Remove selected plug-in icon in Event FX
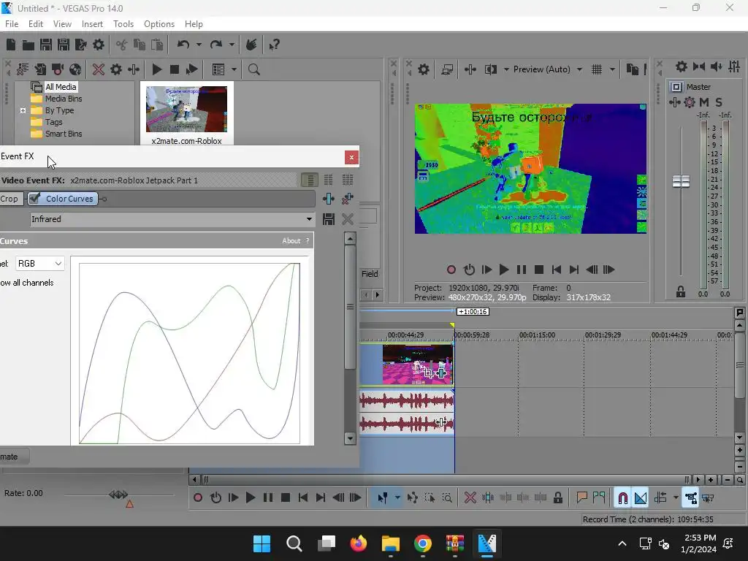The height and width of the screenshot is (561, 748). pos(348,199)
